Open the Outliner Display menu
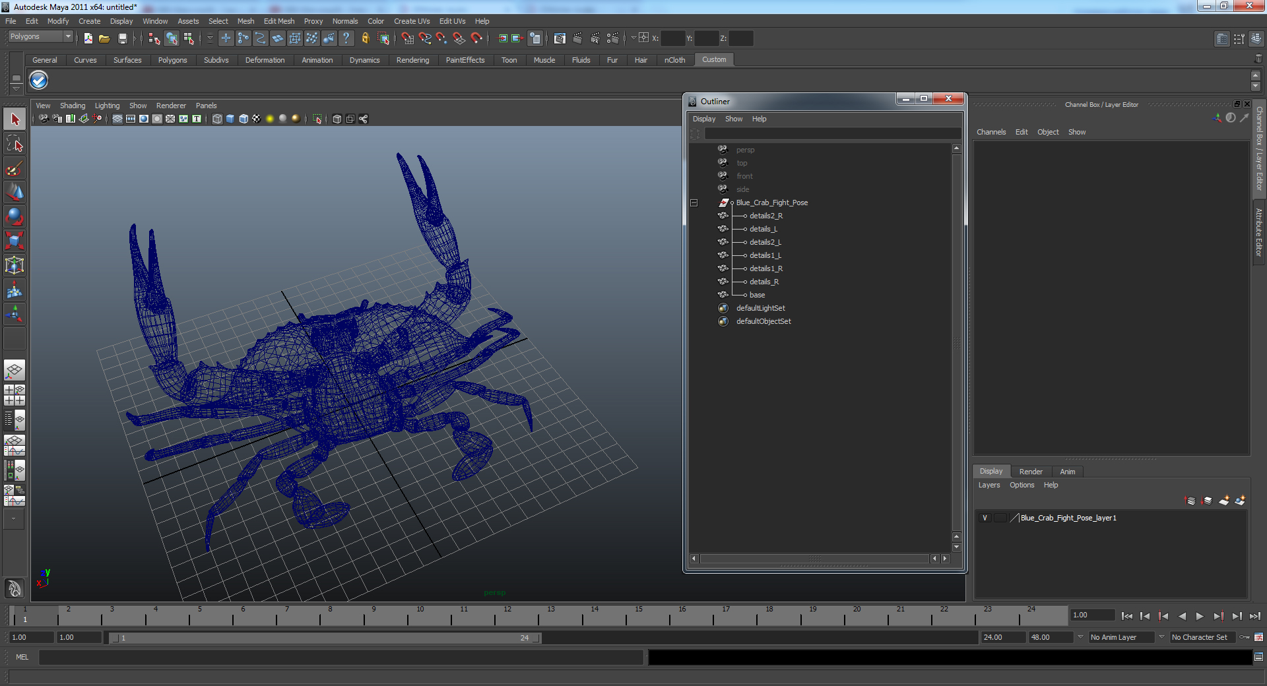The height and width of the screenshot is (686, 1267). (x=704, y=119)
